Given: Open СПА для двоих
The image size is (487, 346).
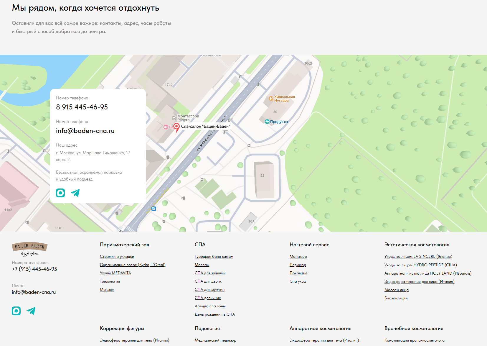Looking at the screenshot, I should pos(208,281).
